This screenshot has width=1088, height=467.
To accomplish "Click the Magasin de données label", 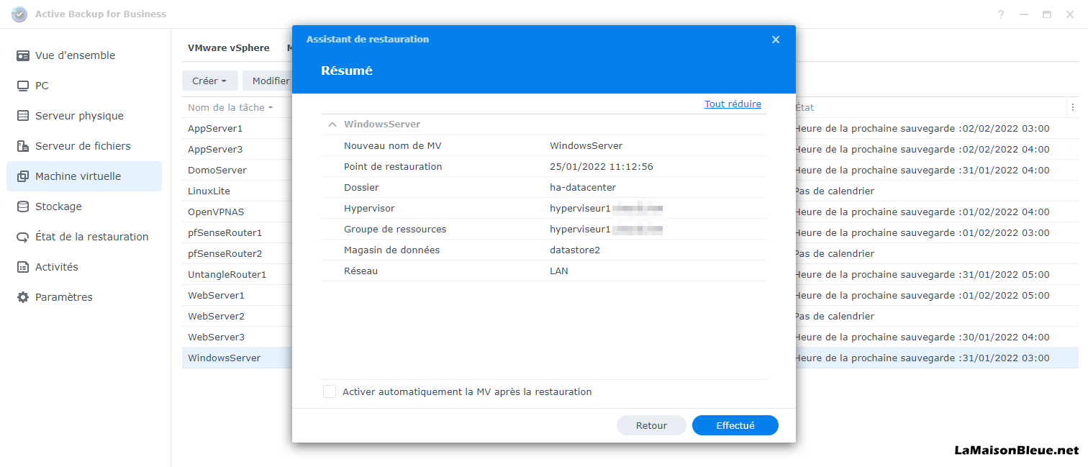I will [391, 250].
